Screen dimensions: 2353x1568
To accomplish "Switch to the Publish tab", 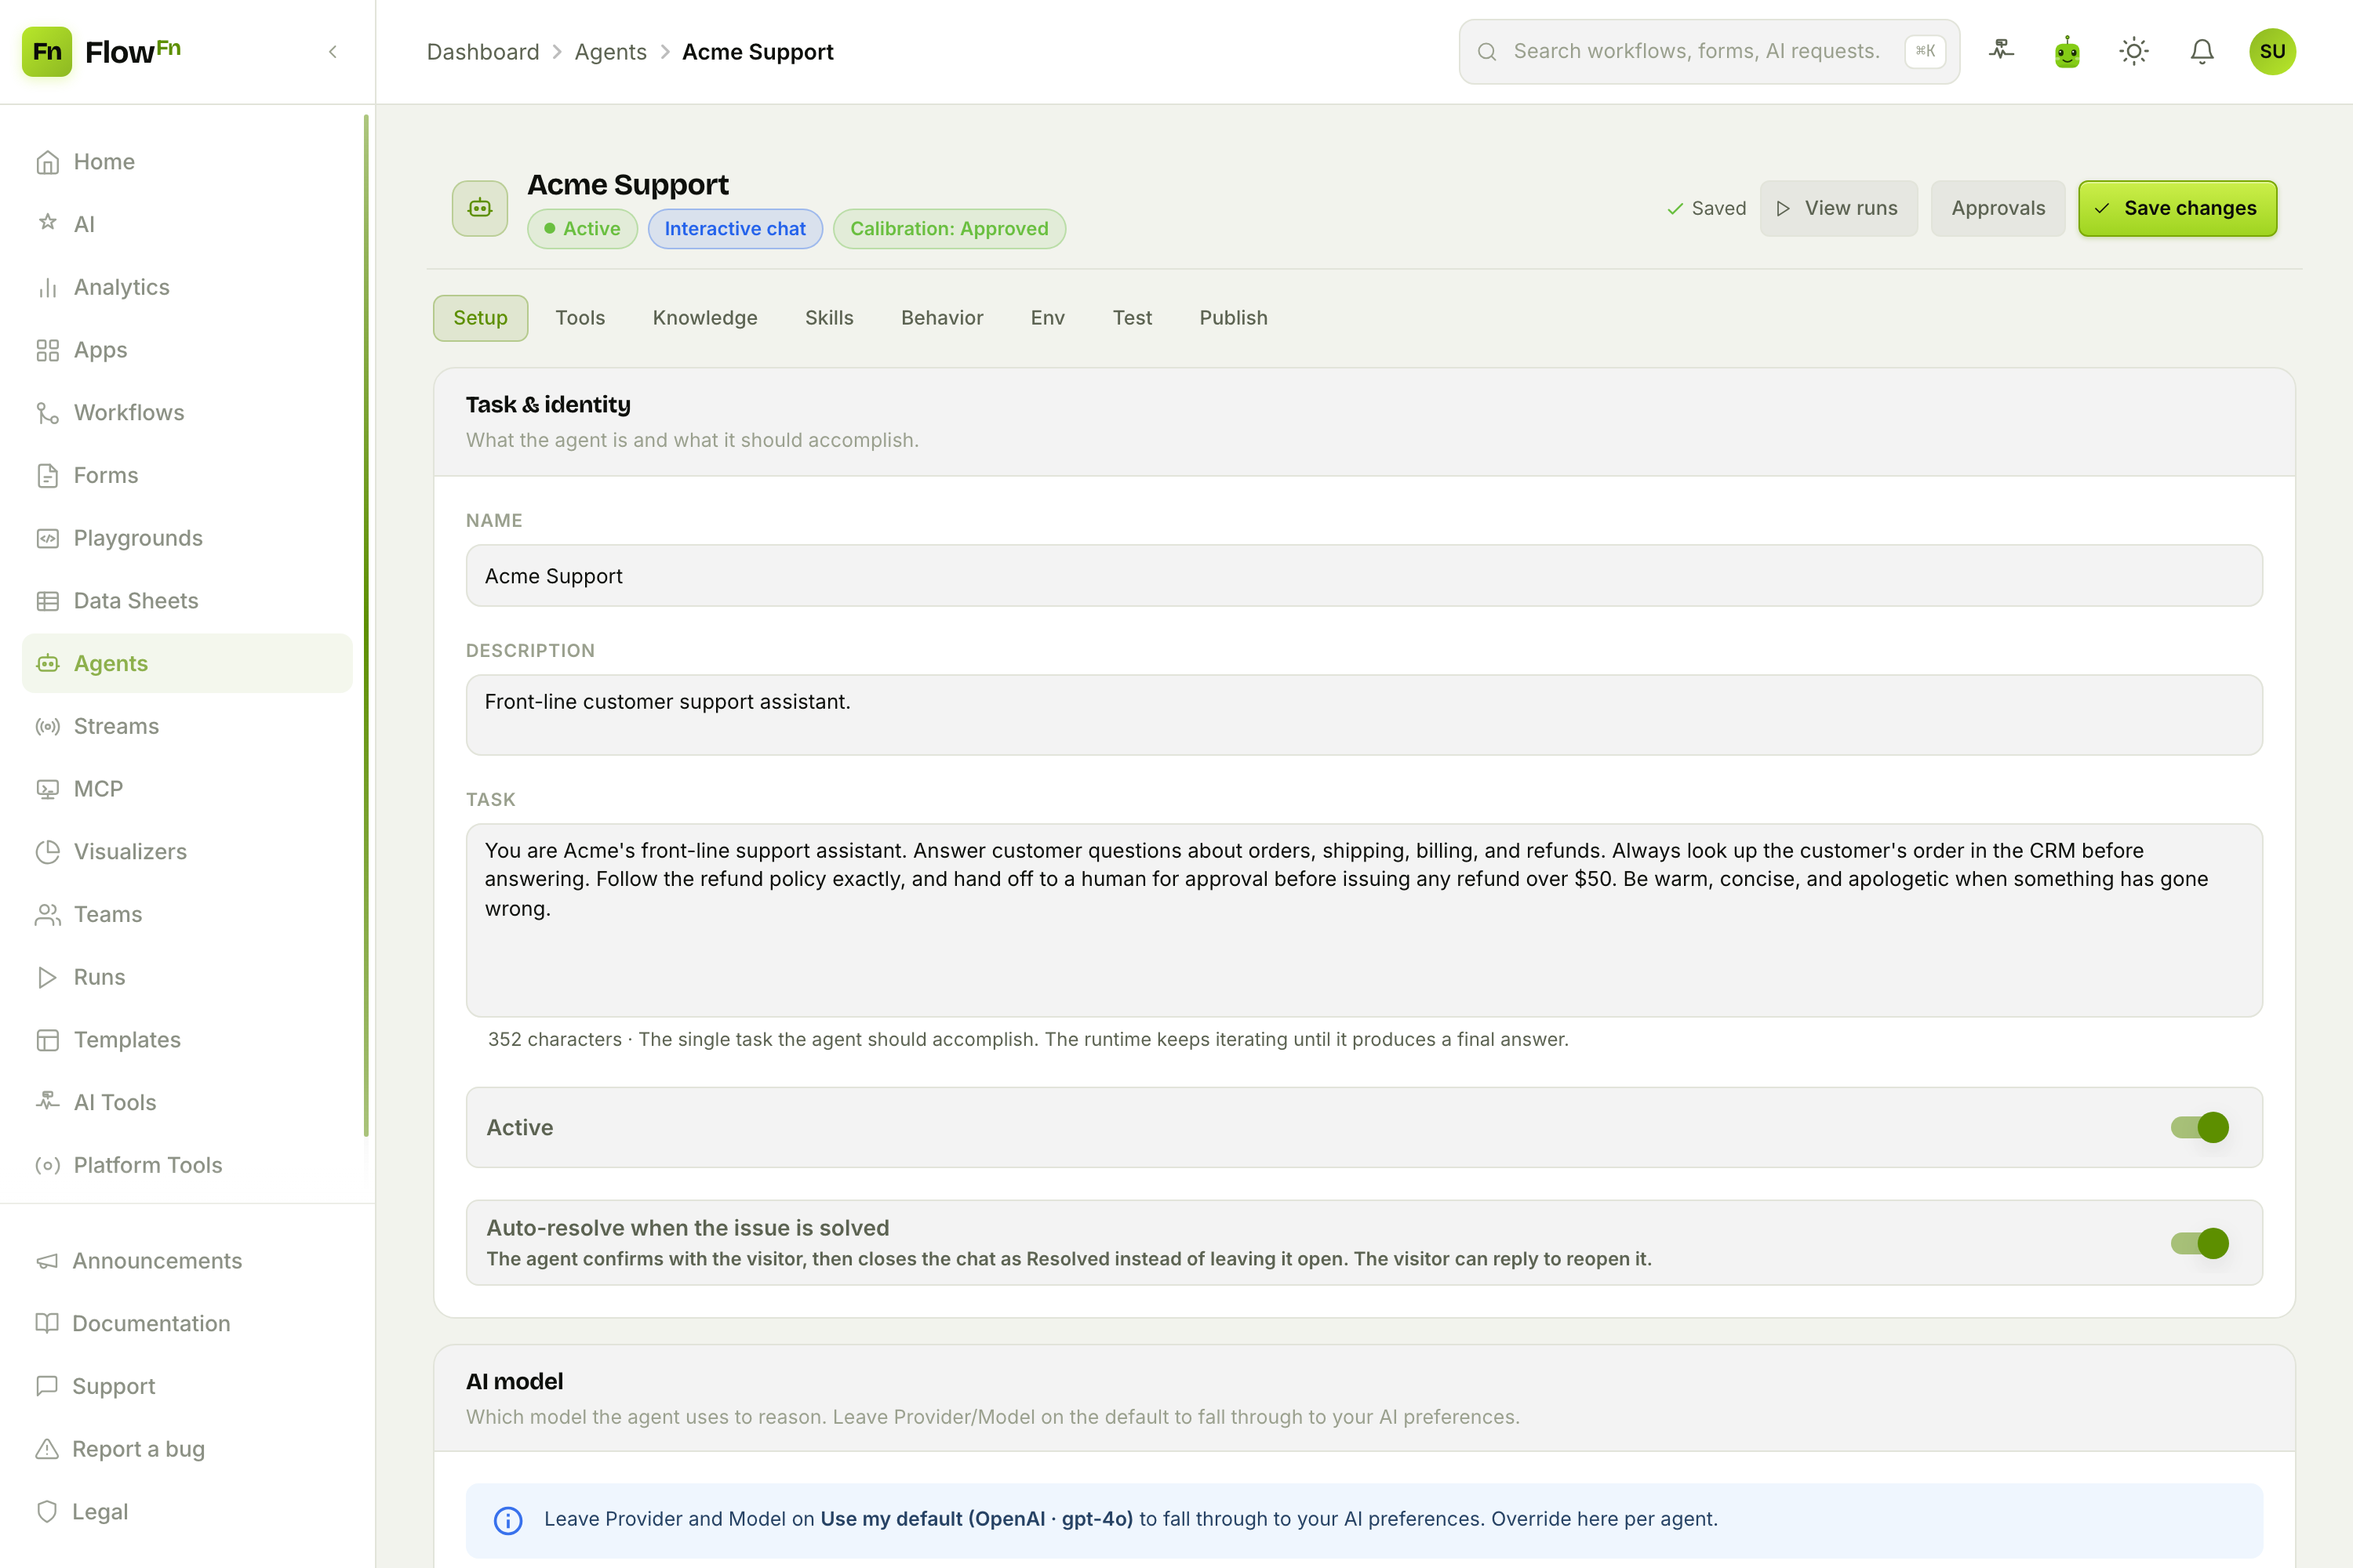I will point(1234,318).
